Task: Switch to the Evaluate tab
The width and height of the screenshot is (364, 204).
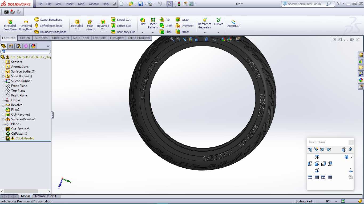Action: [99, 38]
